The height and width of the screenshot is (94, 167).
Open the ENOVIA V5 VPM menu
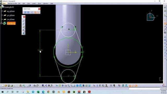[12, 3]
